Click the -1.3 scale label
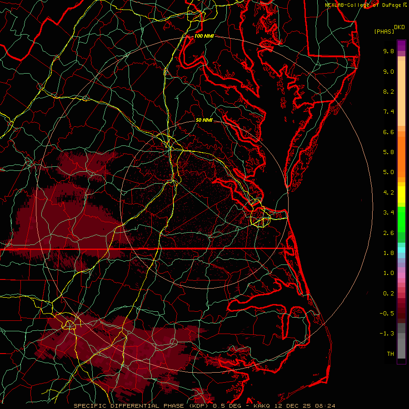409x409 pixels. pyautogui.click(x=387, y=334)
